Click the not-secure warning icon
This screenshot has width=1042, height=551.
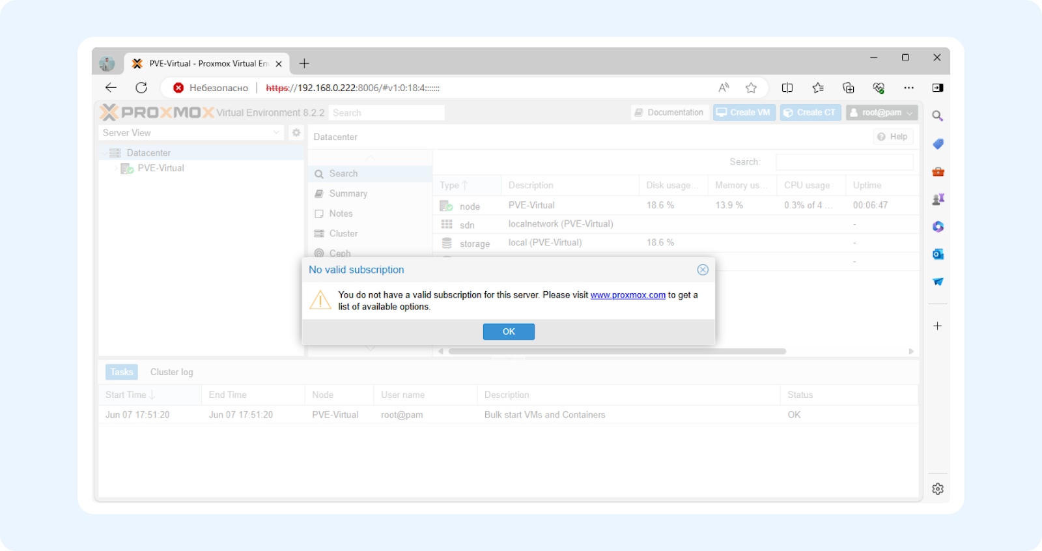click(x=178, y=88)
